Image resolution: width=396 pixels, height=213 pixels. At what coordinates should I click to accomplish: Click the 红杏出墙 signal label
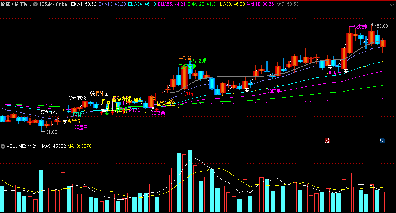[x=72, y=121]
